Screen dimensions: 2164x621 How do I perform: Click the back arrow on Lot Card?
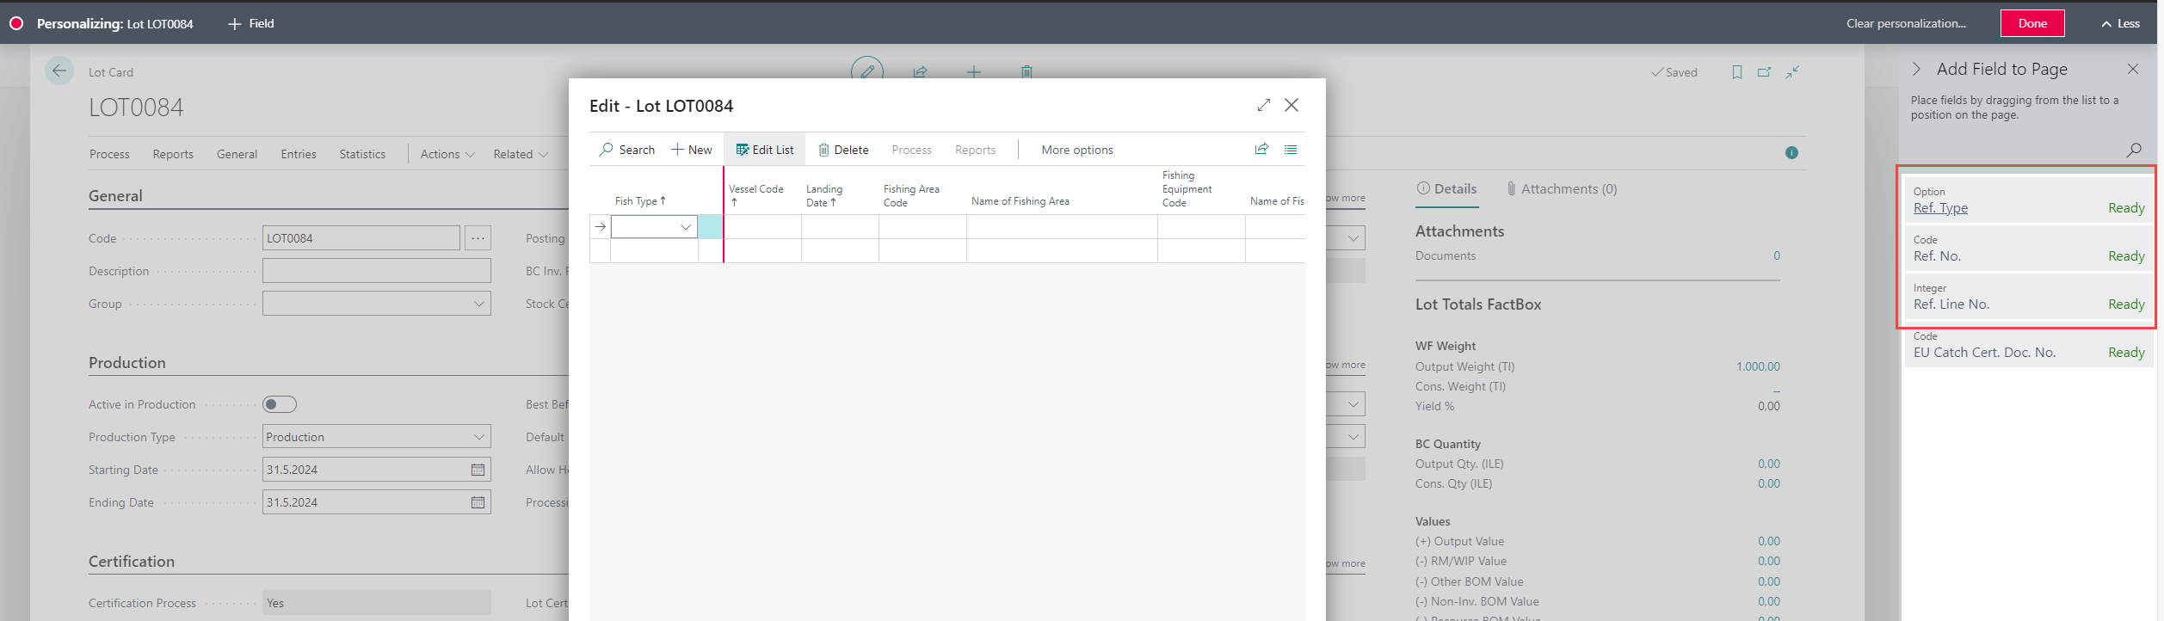[59, 71]
